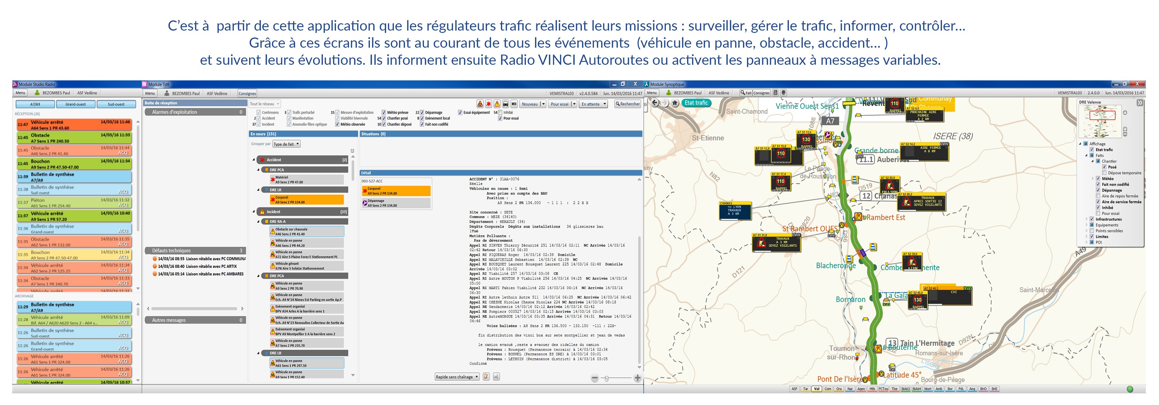Go back with map left arrow
Viewport: 1159px width, 405px height.
(x=655, y=103)
